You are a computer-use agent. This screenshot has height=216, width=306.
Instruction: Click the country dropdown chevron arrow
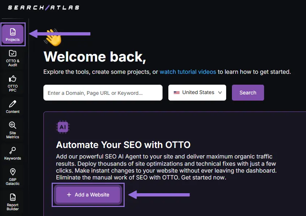point(220,93)
